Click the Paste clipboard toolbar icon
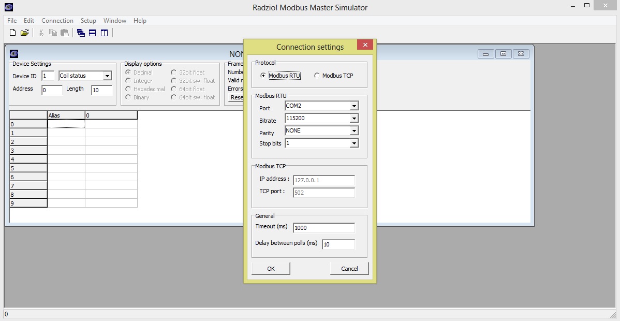Viewport: 620px width, 321px height. [x=65, y=33]
